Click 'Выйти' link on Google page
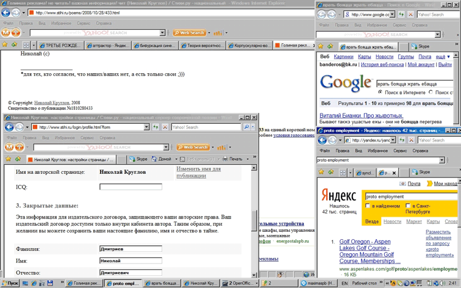Image resolution: width=461 pixels, height=288 pixels. 445,65
